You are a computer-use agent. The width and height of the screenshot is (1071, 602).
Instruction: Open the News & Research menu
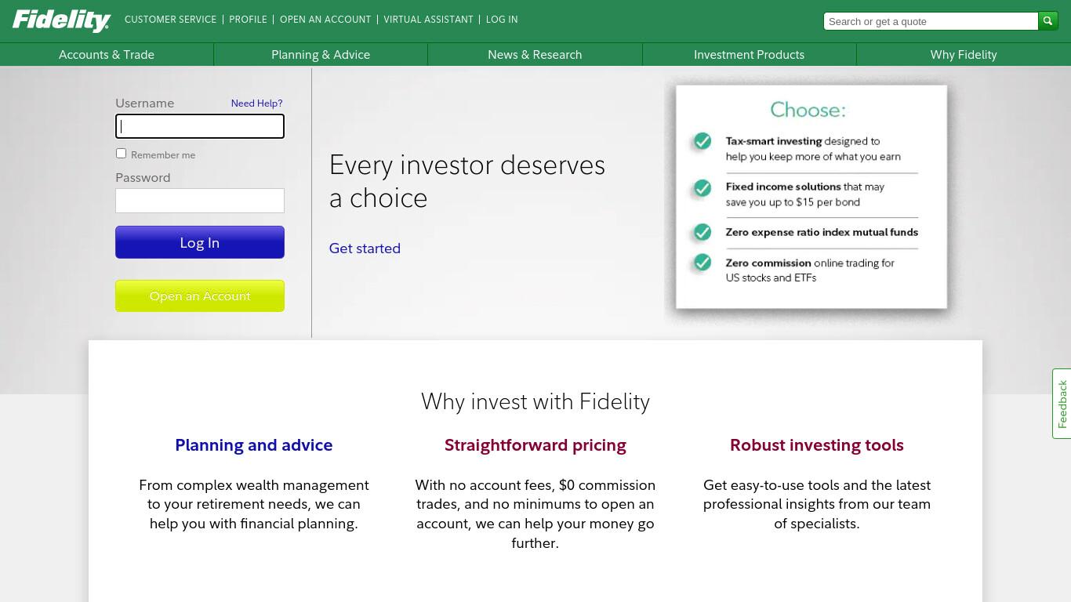coord(535,54)
